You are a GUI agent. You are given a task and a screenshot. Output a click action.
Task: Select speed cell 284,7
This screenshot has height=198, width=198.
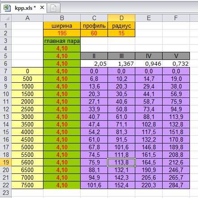point(176,185)
